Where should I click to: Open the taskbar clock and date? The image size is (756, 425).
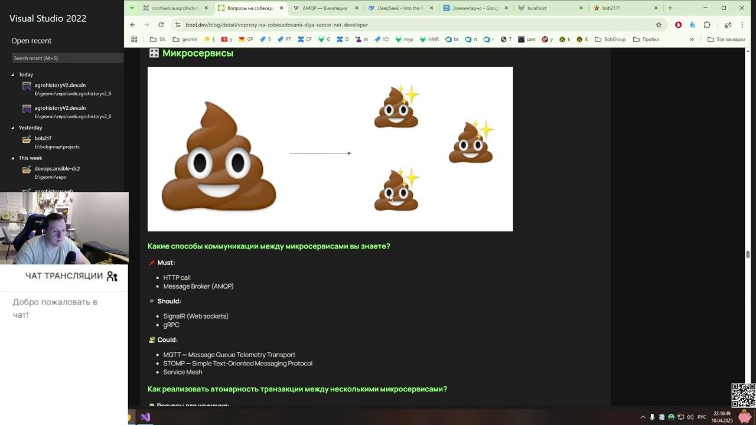pos(722,417)
